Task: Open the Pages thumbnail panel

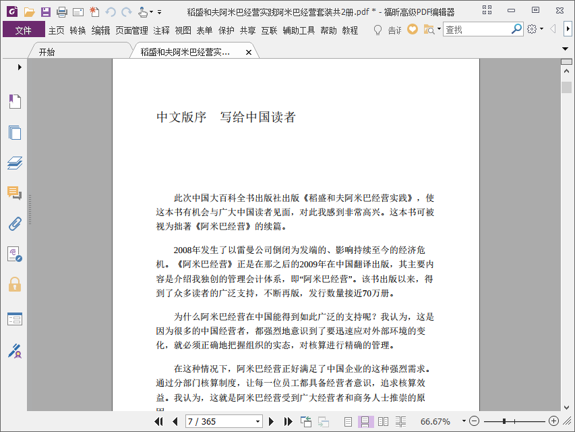Action: 15,132
